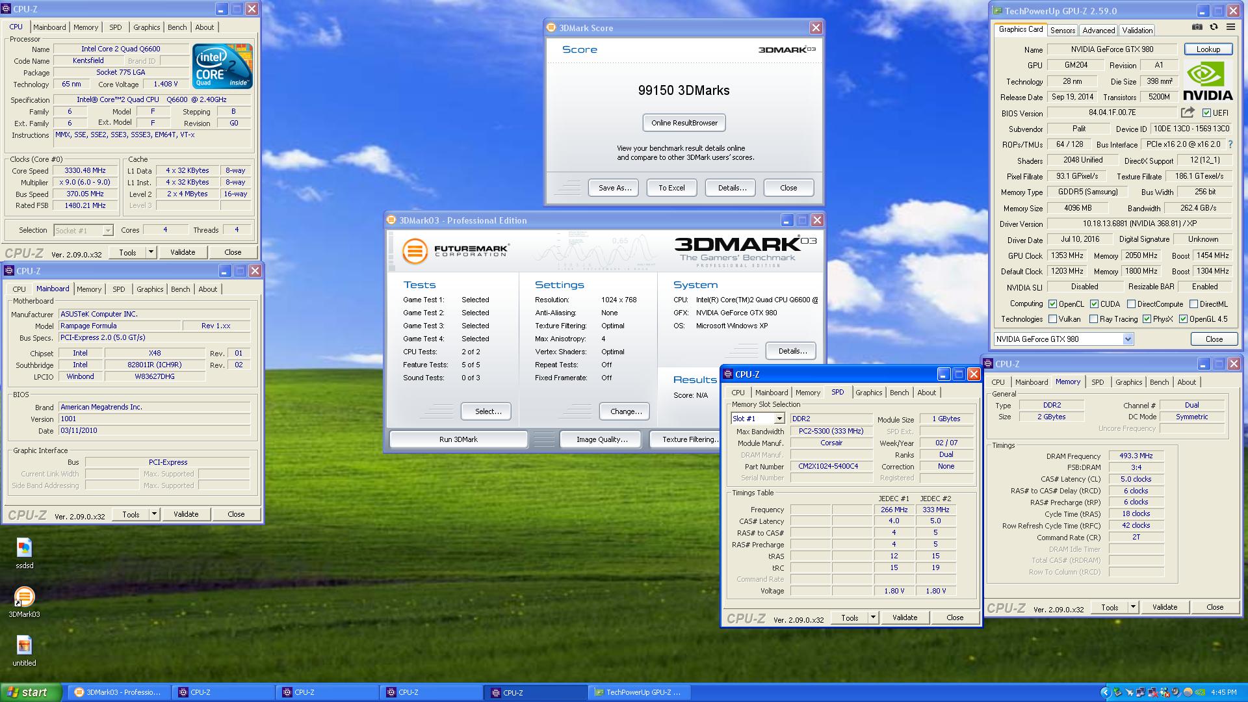Open the Socket #1 selection dropdown
Viewport: 1248px width, 702px height.
pyautogui.click(x=108, y=230)
